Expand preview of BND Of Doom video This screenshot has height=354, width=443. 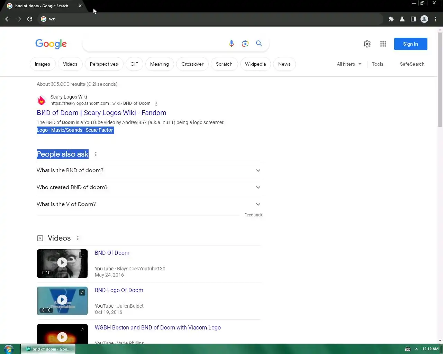point(82,255)
